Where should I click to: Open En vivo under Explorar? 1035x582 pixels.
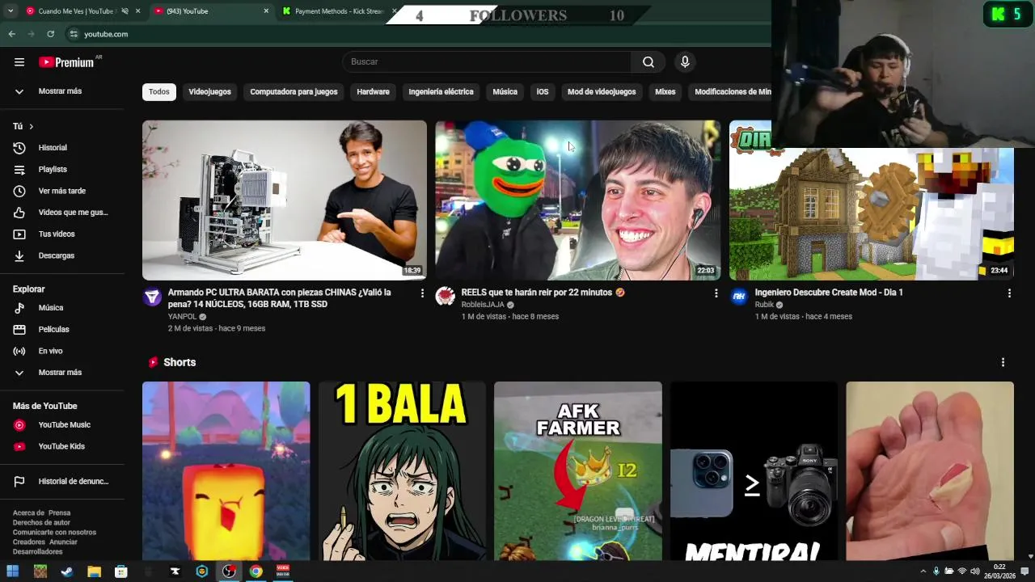pos(62,351)
